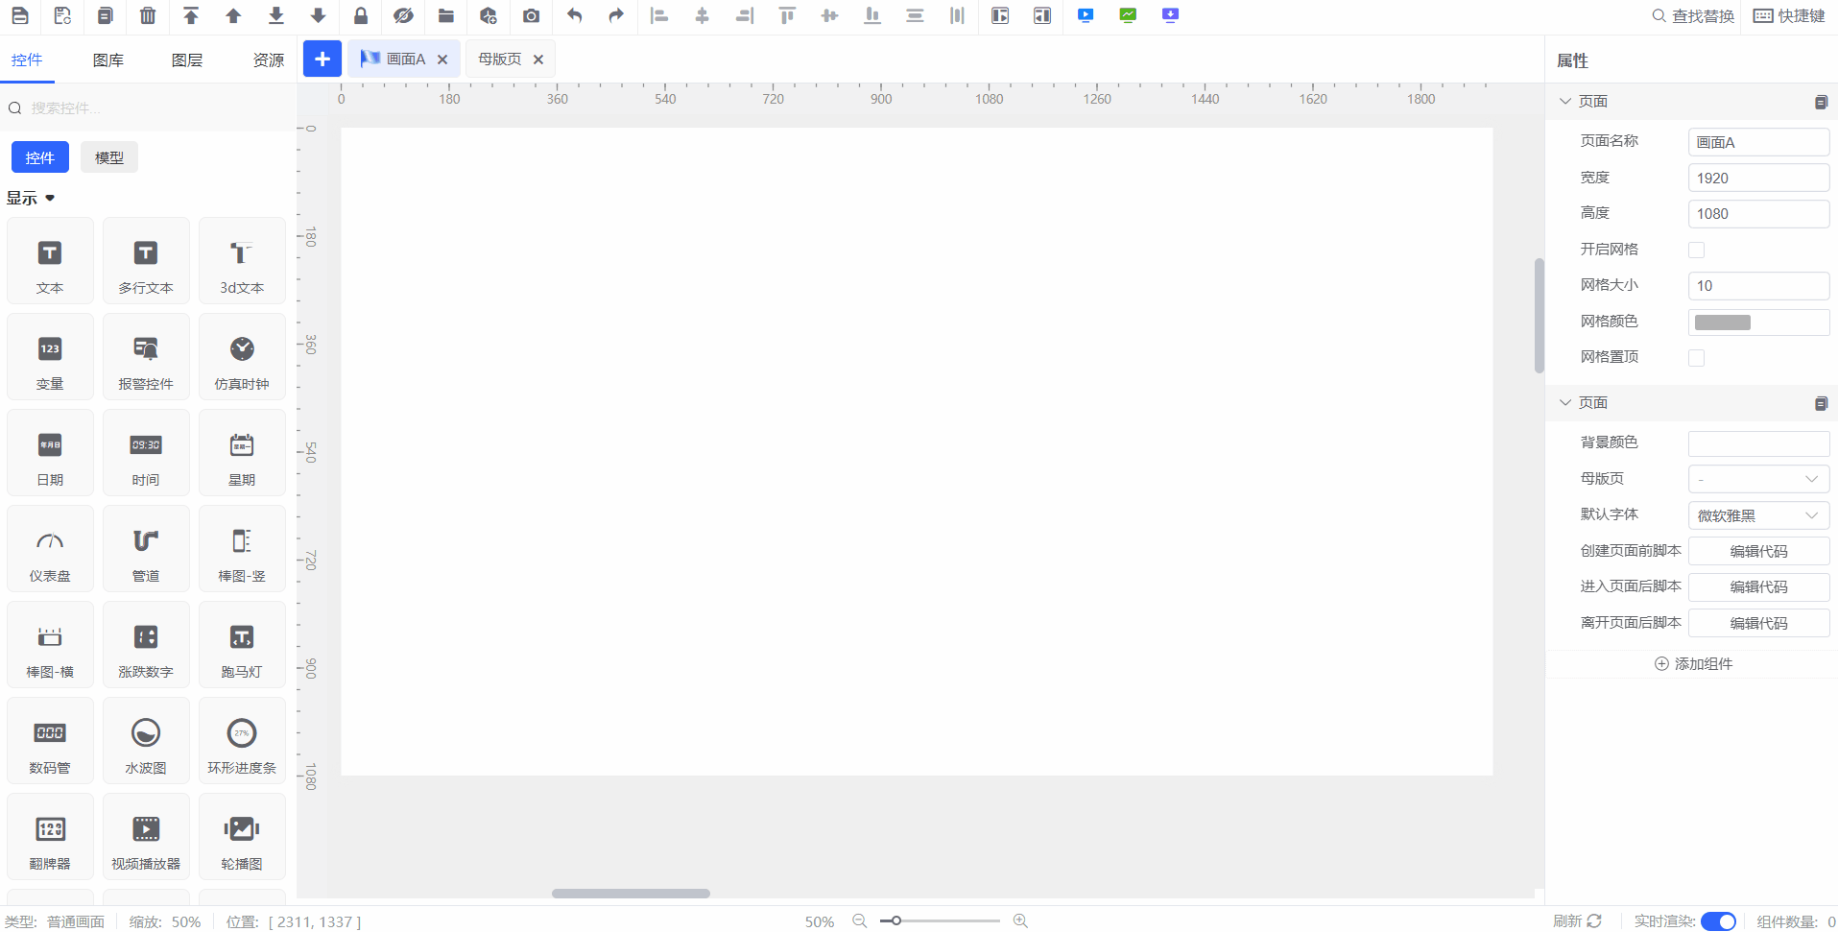Check the 网格置顶 checkbox
The width and height of the screenshot is (1838, 932).
click(1696, 358)
